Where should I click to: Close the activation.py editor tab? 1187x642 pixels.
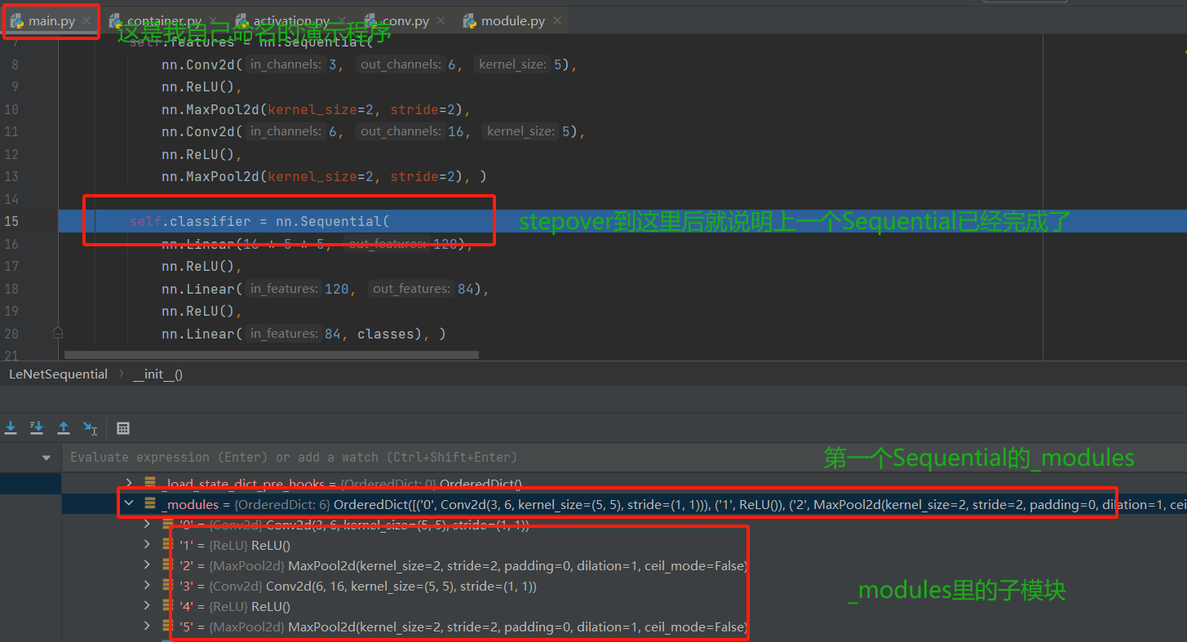point(343,21)
